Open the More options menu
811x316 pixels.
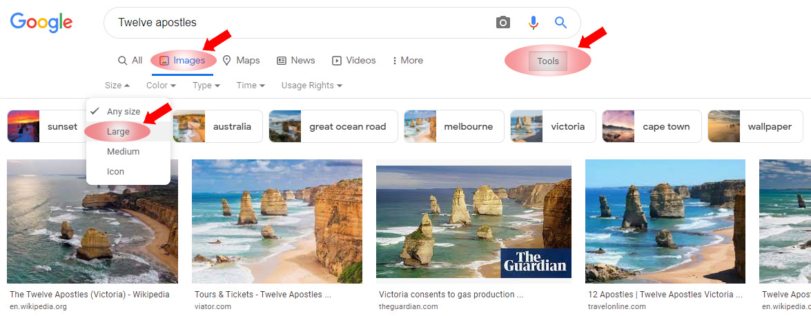[x=407, y=61]
